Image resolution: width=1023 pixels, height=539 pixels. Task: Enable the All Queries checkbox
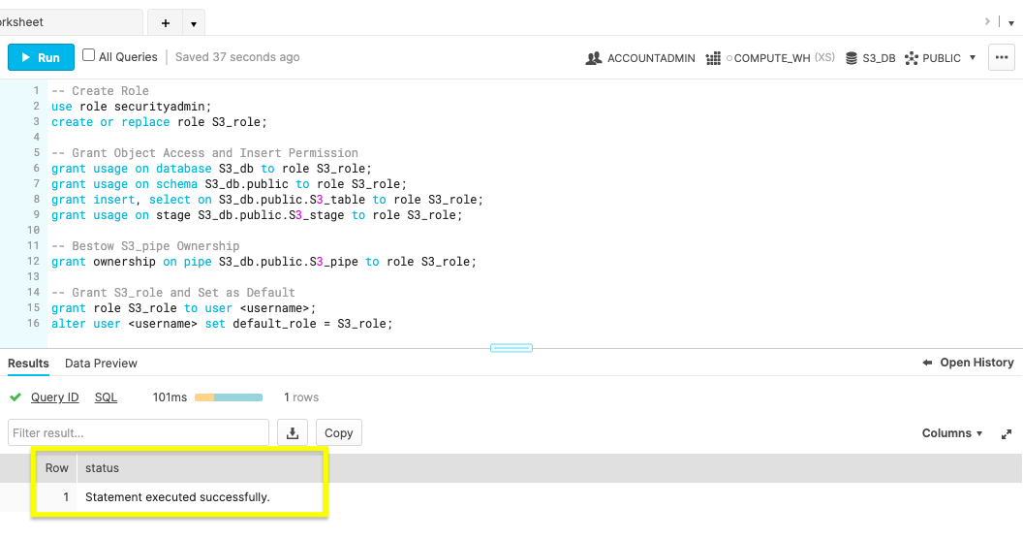tap(89, 56)
